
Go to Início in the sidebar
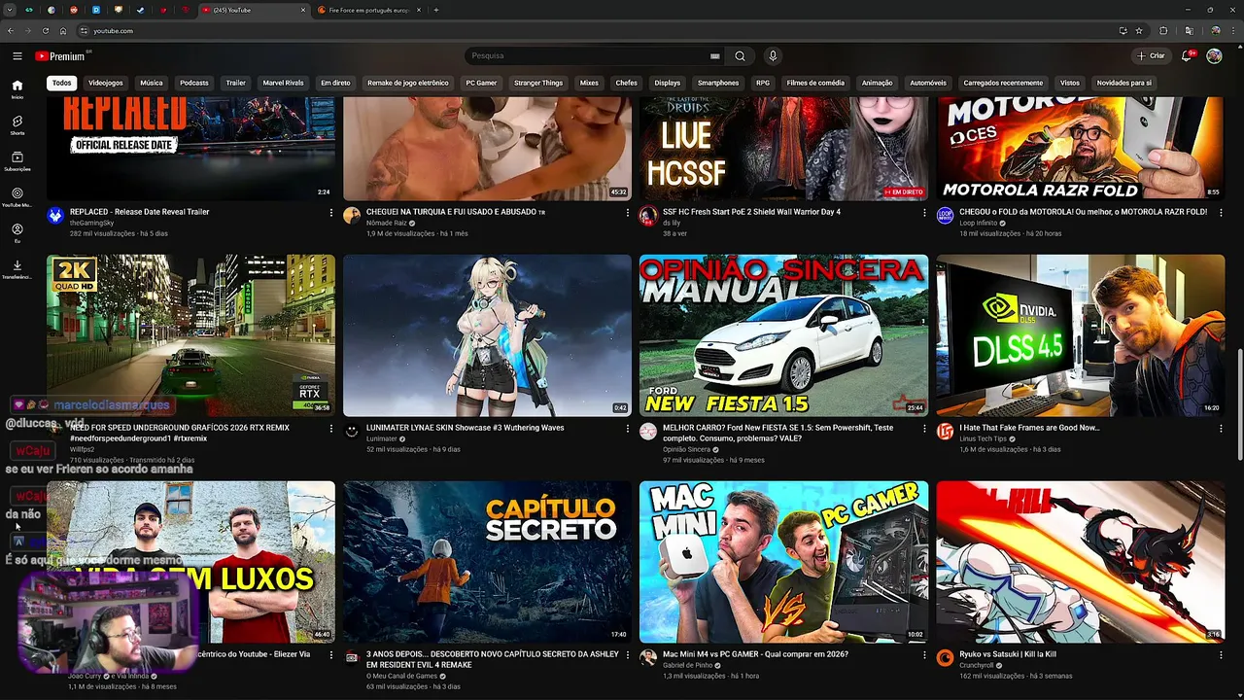17,89
